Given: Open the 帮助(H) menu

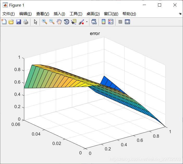Looking at the screenshot, I should 129,14.
